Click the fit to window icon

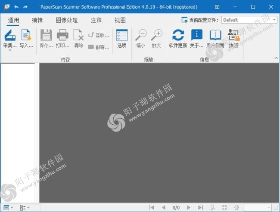[224, 207]
